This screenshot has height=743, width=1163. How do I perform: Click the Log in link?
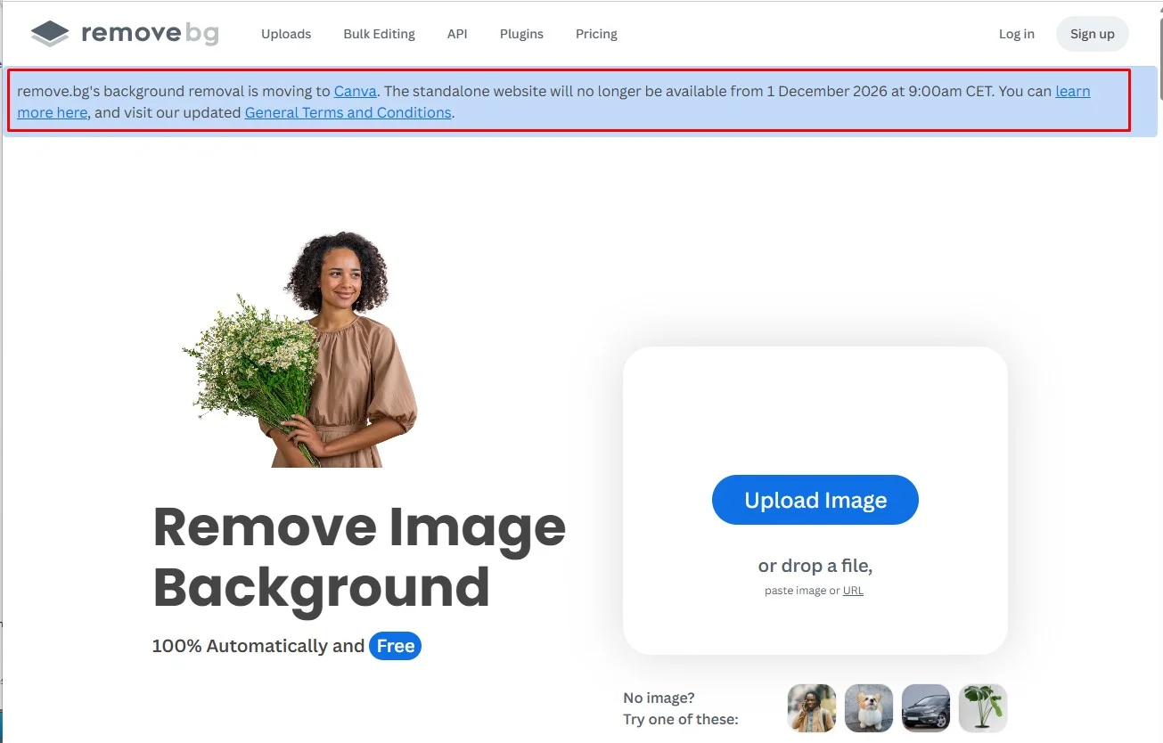(1016, 34)
